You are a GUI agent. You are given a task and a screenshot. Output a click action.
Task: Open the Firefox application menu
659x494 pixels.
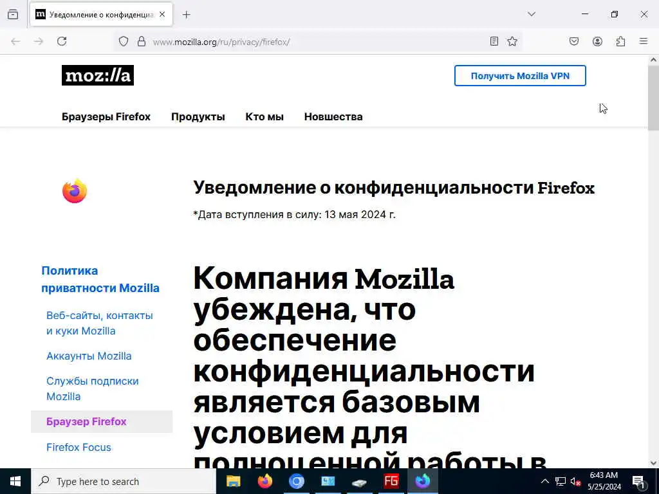pyautogui.click(x=644, y=41)
